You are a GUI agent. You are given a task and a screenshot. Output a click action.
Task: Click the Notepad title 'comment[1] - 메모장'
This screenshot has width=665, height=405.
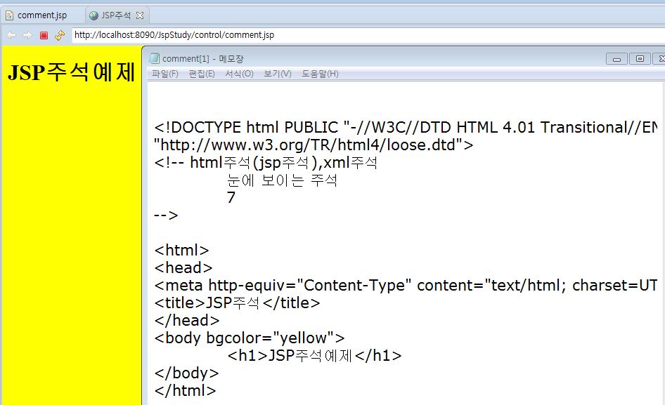pyautogui.click(x=202, y=58)
